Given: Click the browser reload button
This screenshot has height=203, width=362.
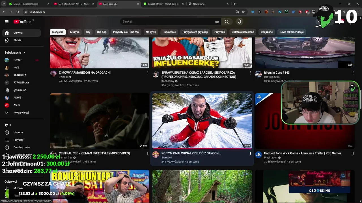Looking at the screenshot, I should tap(18, 12).
